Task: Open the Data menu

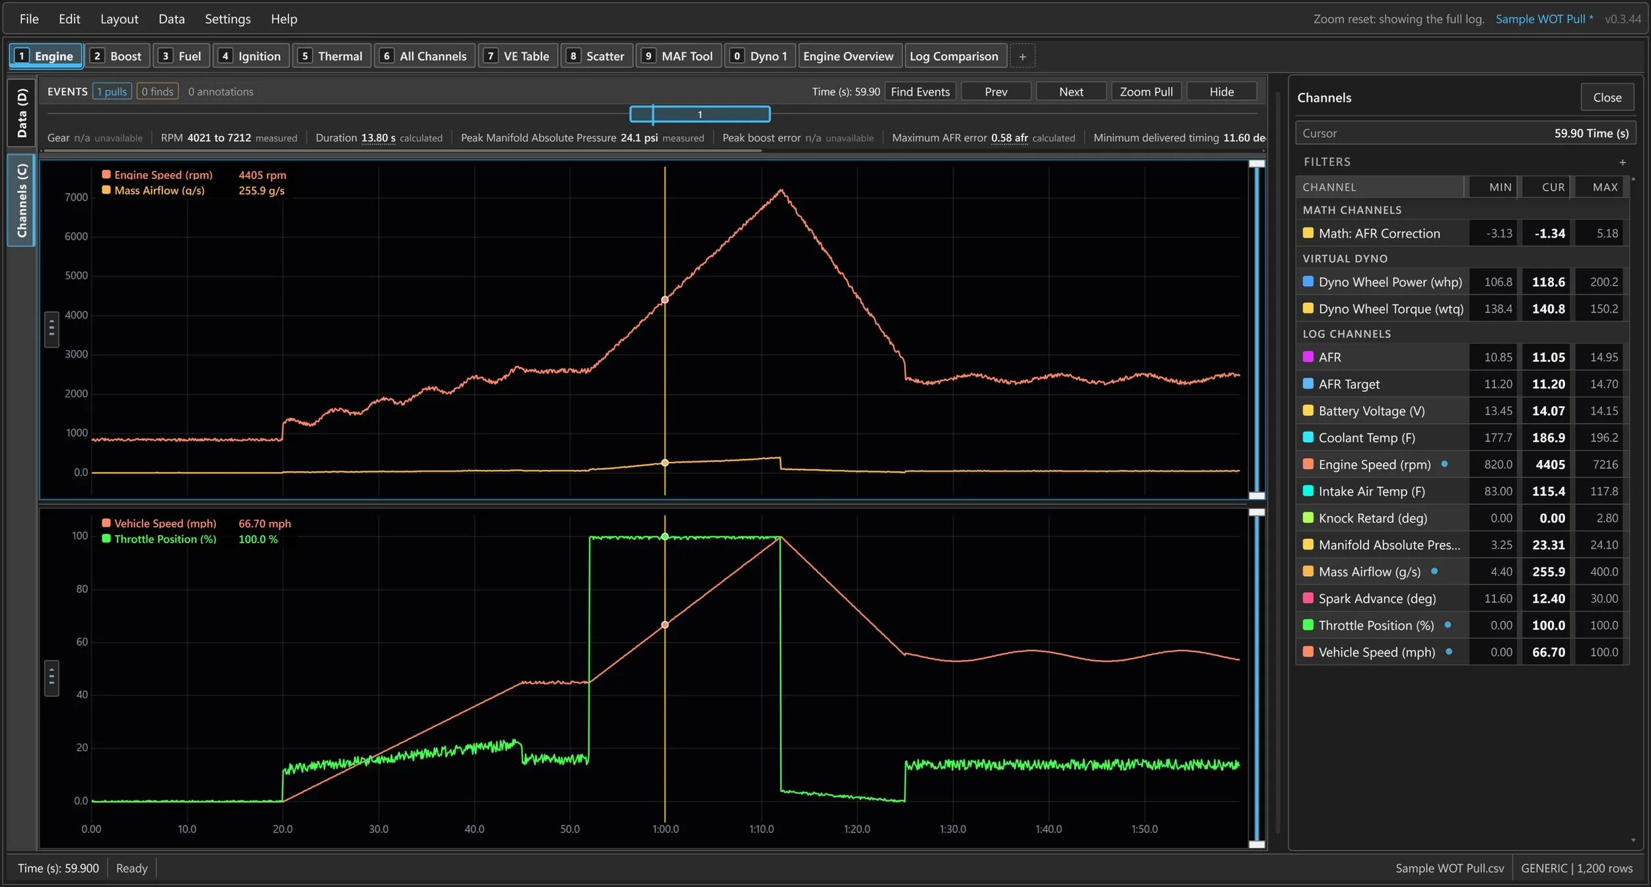Action: (171, 18)
